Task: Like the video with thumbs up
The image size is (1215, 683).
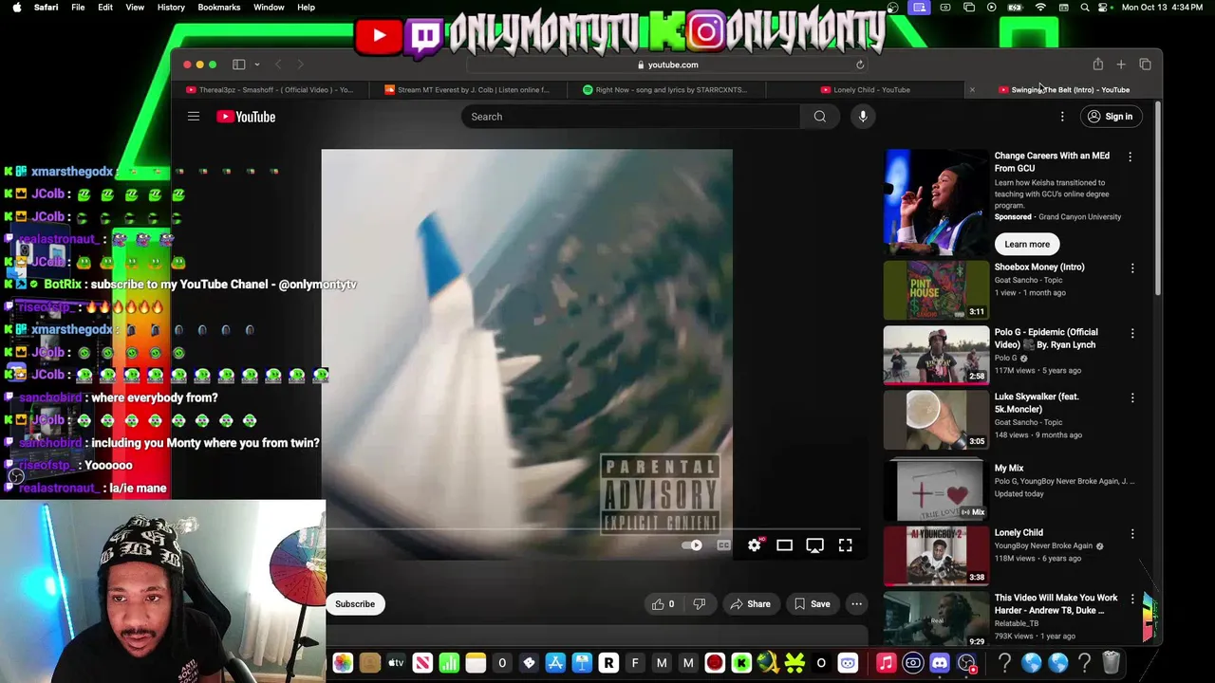Action: click(664, 604)
